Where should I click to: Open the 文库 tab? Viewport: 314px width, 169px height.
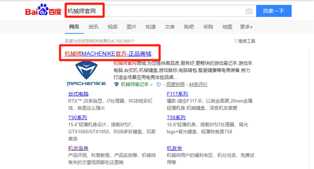(x=170, y=27)
